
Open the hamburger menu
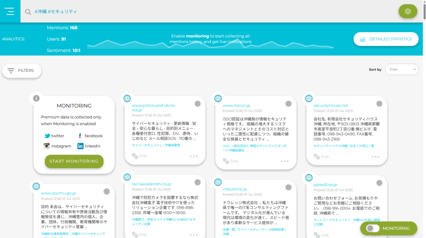click(10, 11)
